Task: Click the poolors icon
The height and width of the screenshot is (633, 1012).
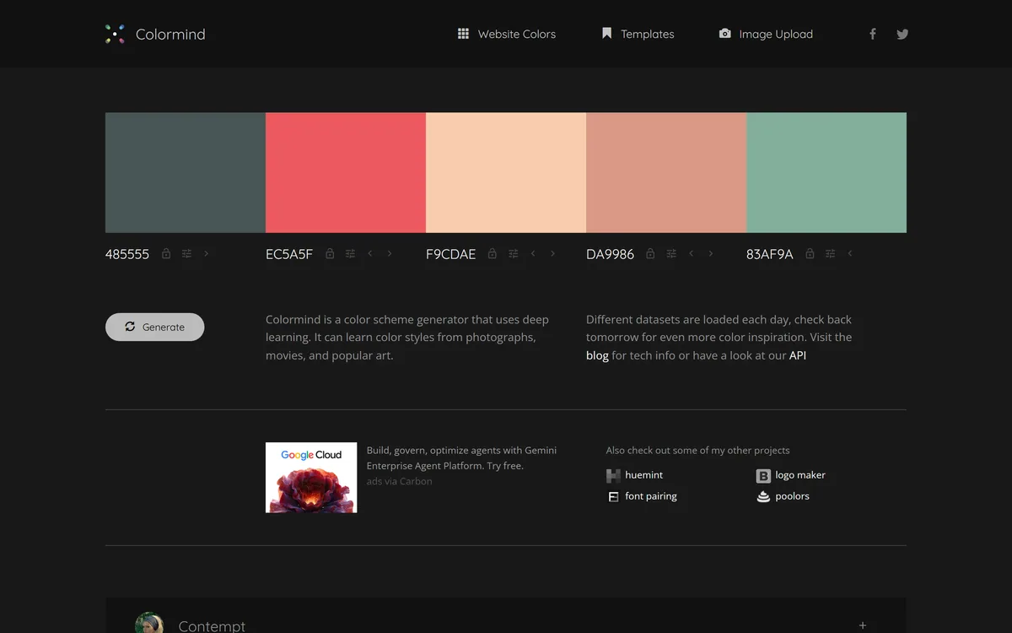Action: [763, 496]
